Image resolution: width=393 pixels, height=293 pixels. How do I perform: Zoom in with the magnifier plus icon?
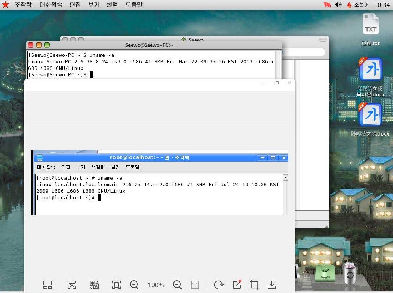[177, 285]
